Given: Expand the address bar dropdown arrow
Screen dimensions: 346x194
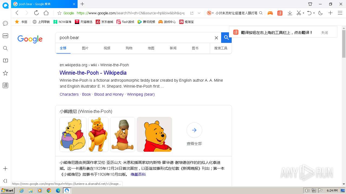Looking at the screenshot, I should [x=199, y=13].
